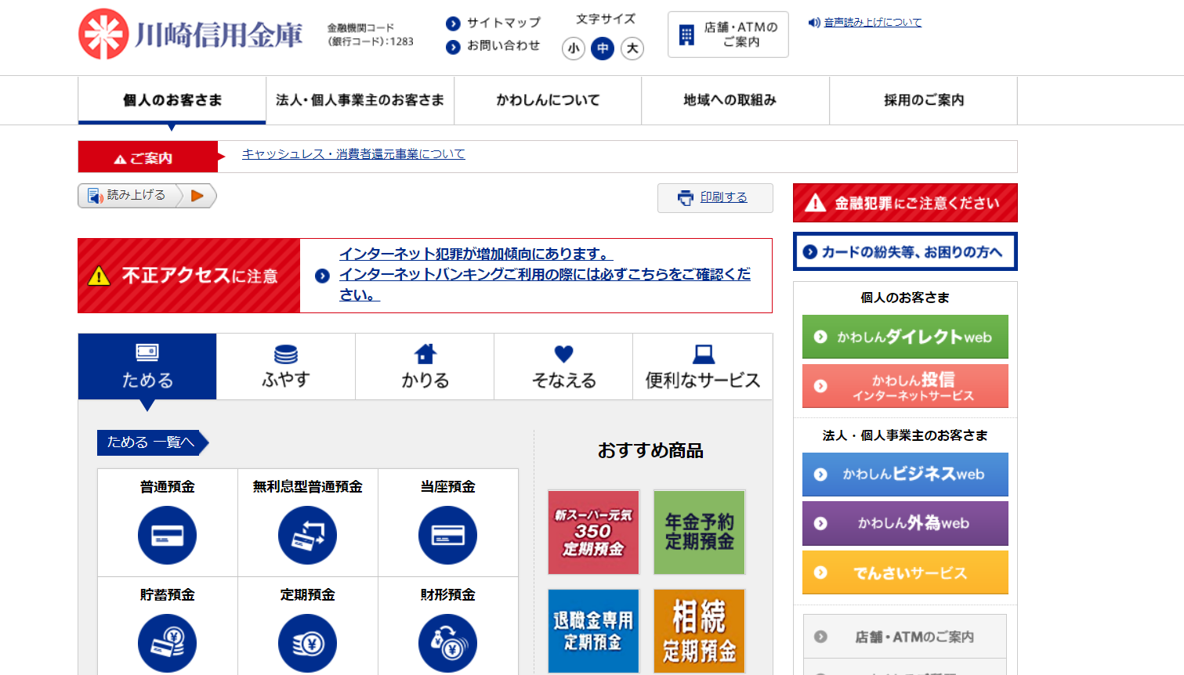
Task: Set text size to 中
Action: 603,49
